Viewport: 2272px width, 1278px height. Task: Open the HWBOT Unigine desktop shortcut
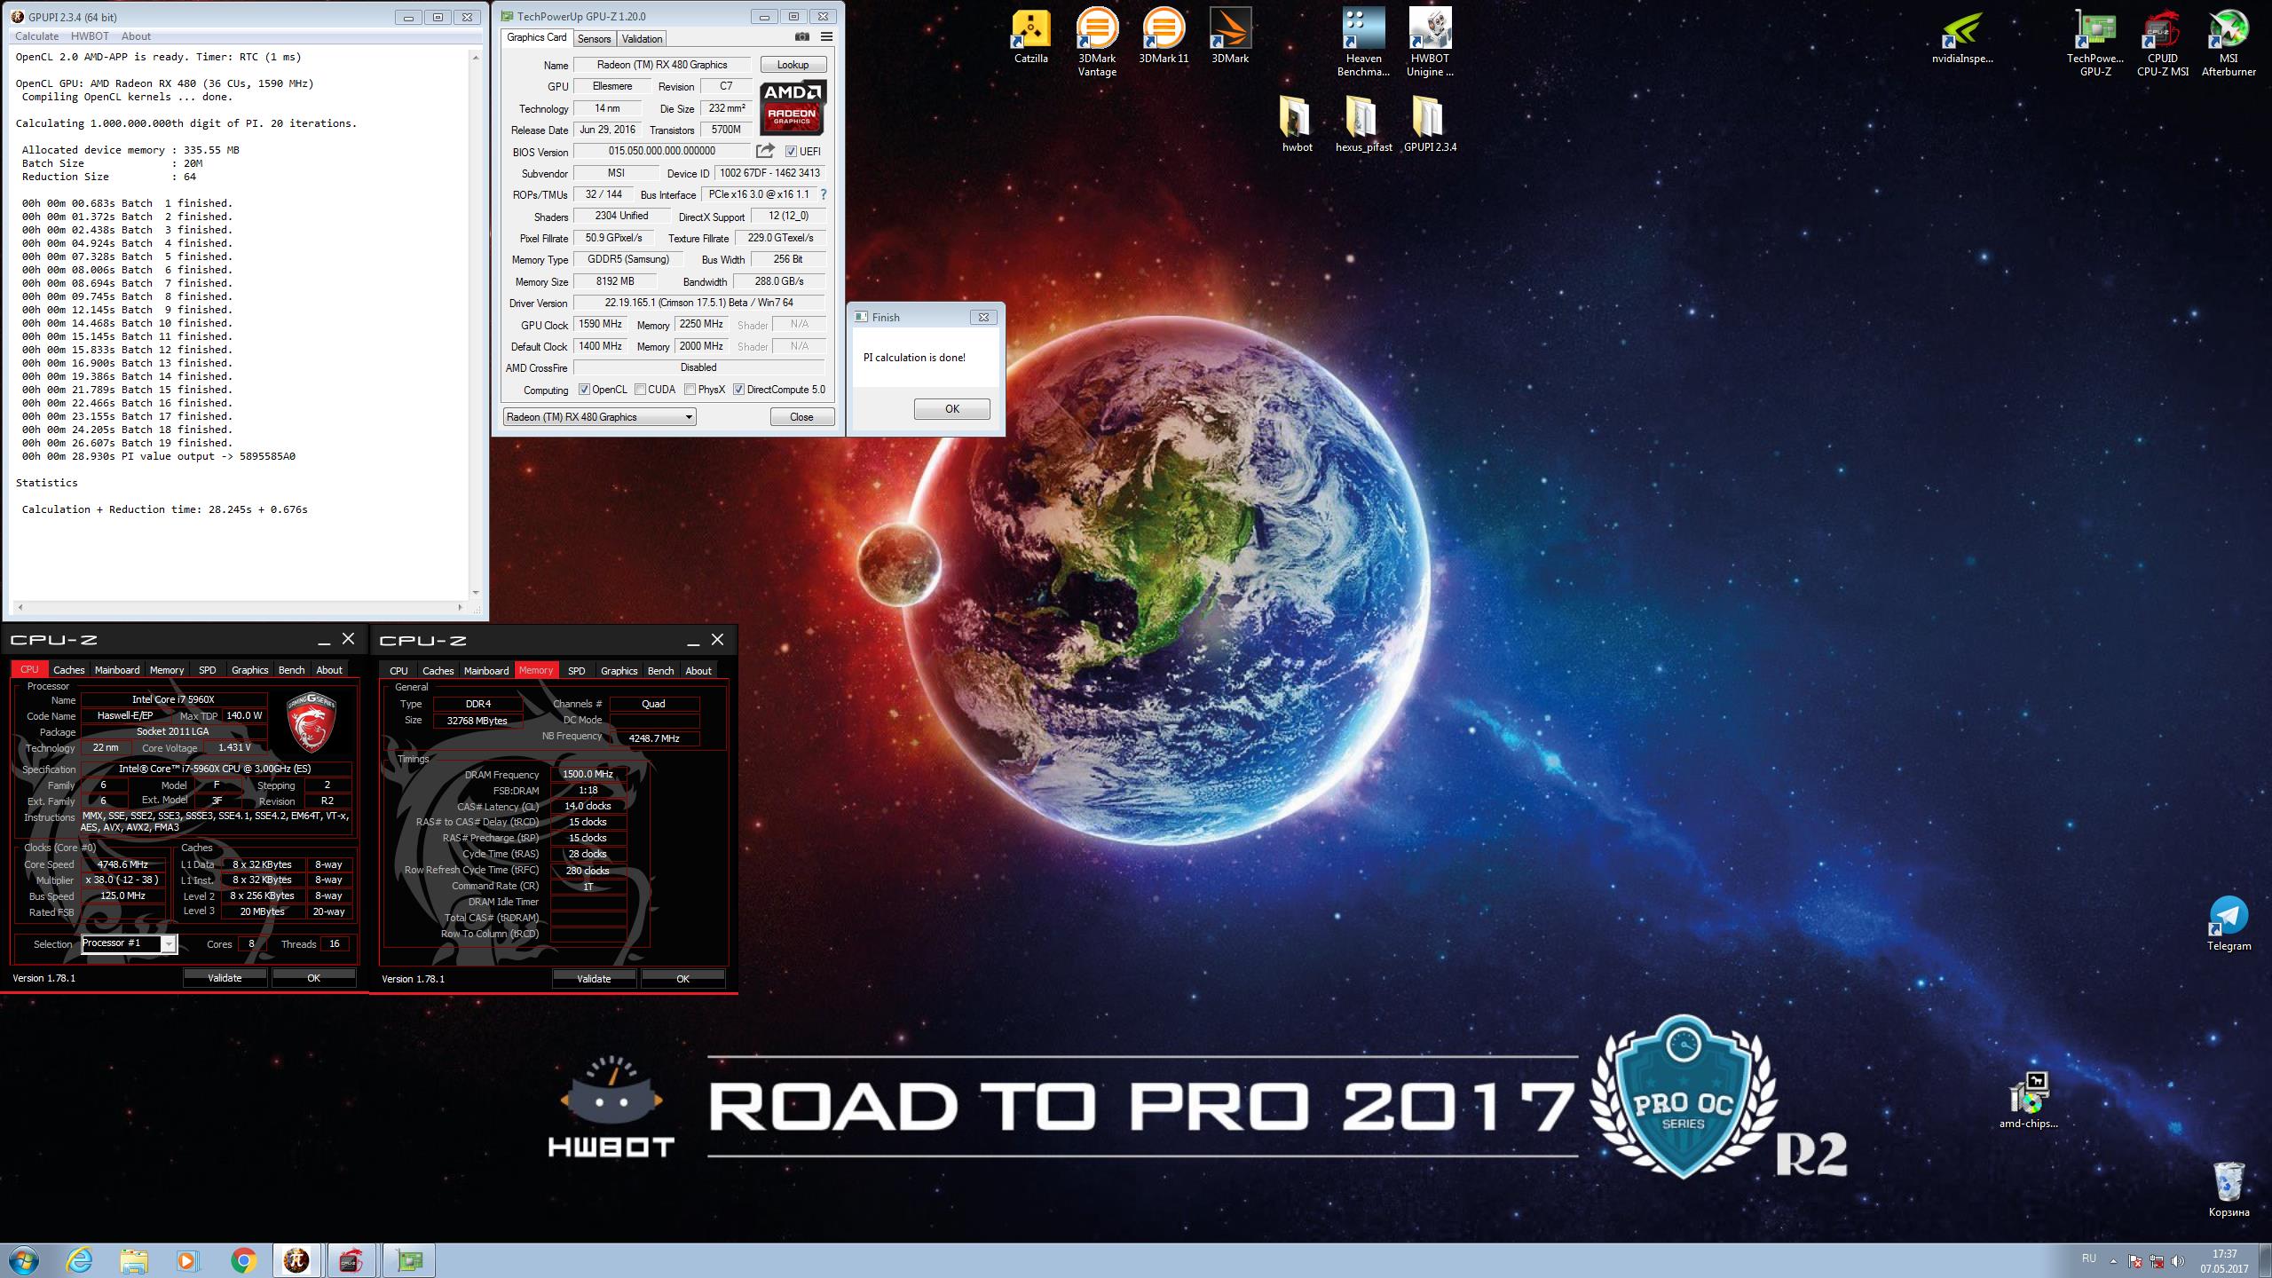(x=1430, y=43)
